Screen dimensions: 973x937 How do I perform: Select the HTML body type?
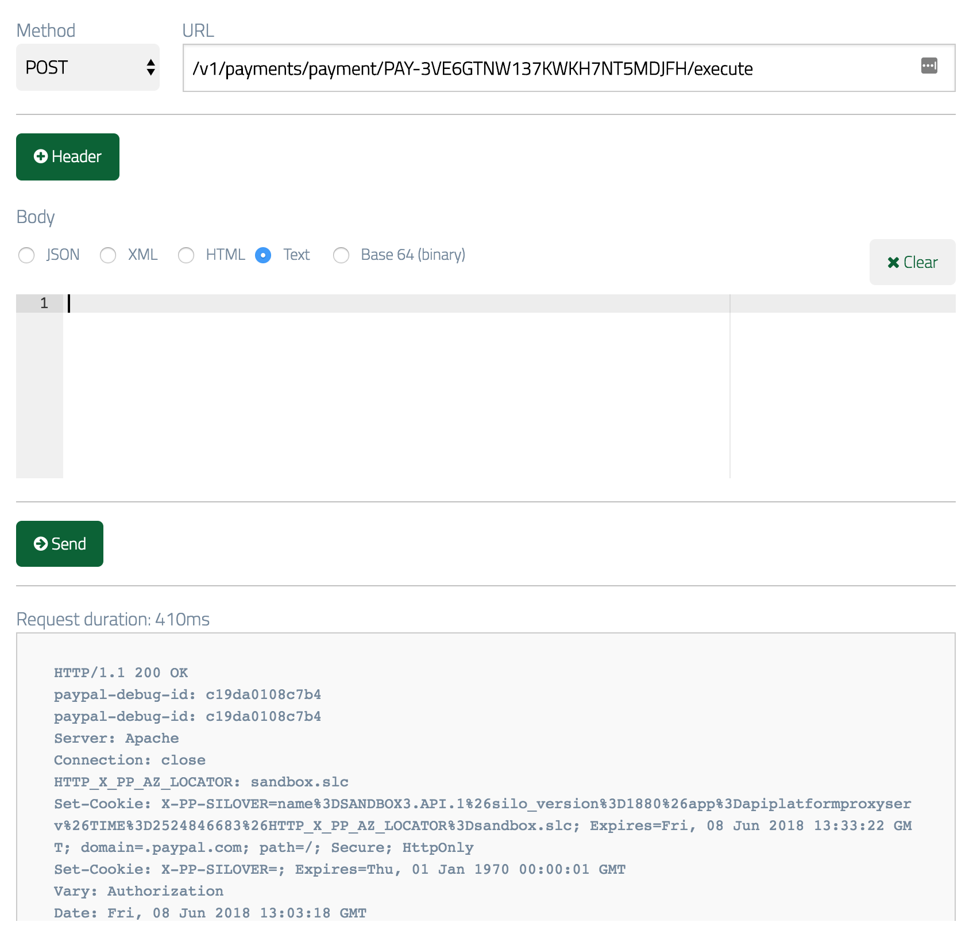pyautogui.click(x=186, y=255)
